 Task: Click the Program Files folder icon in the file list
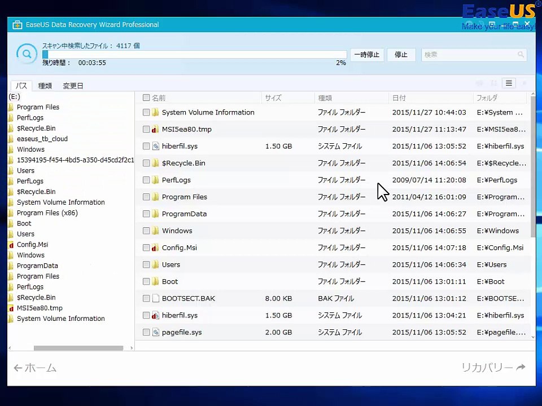pos(156,197)
